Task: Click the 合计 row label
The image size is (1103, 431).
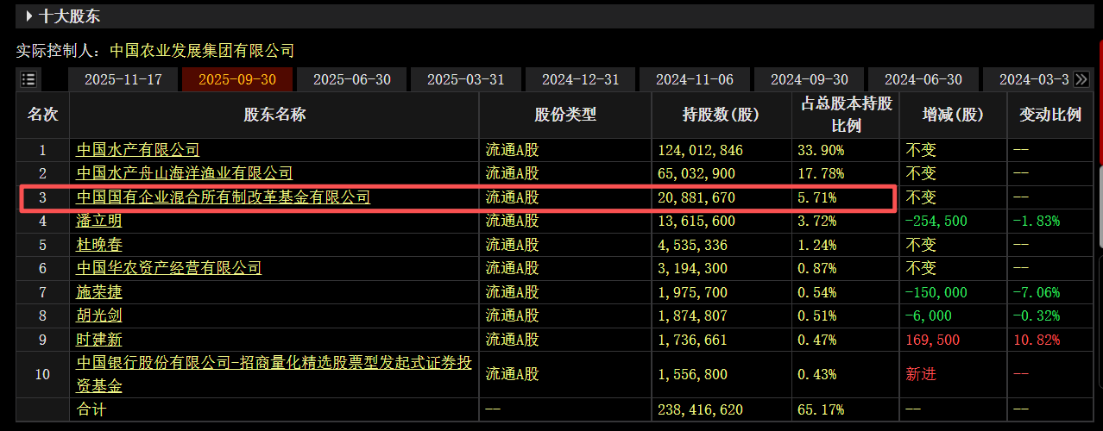Action: 91,409
